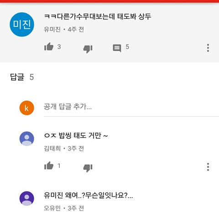Open three-dot menu on 김태희's reply
219x219 pixels.
pyautogui.click(x=208, y=167)
